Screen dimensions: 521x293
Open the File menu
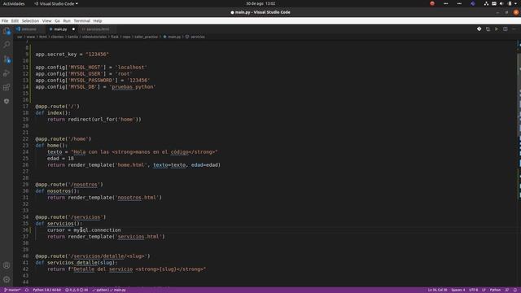pos(5,21)
